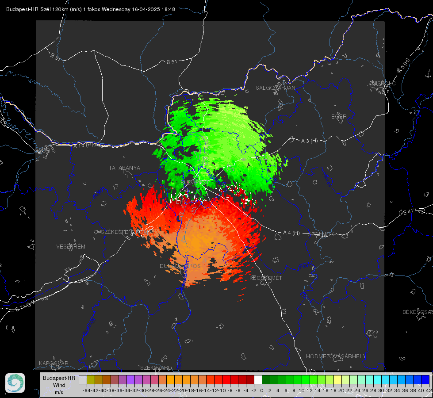This screenshot has height=398, width=433.
Task: Click the KAPOSVÁR city label
Action: click(54, 363)
